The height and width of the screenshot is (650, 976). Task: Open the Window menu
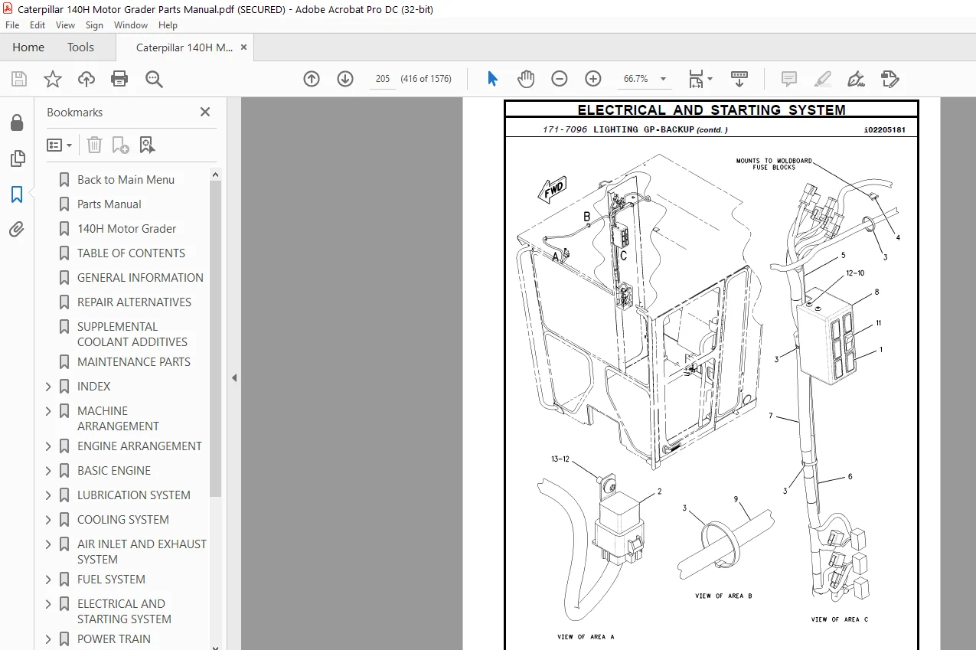(x=131, y=25)
